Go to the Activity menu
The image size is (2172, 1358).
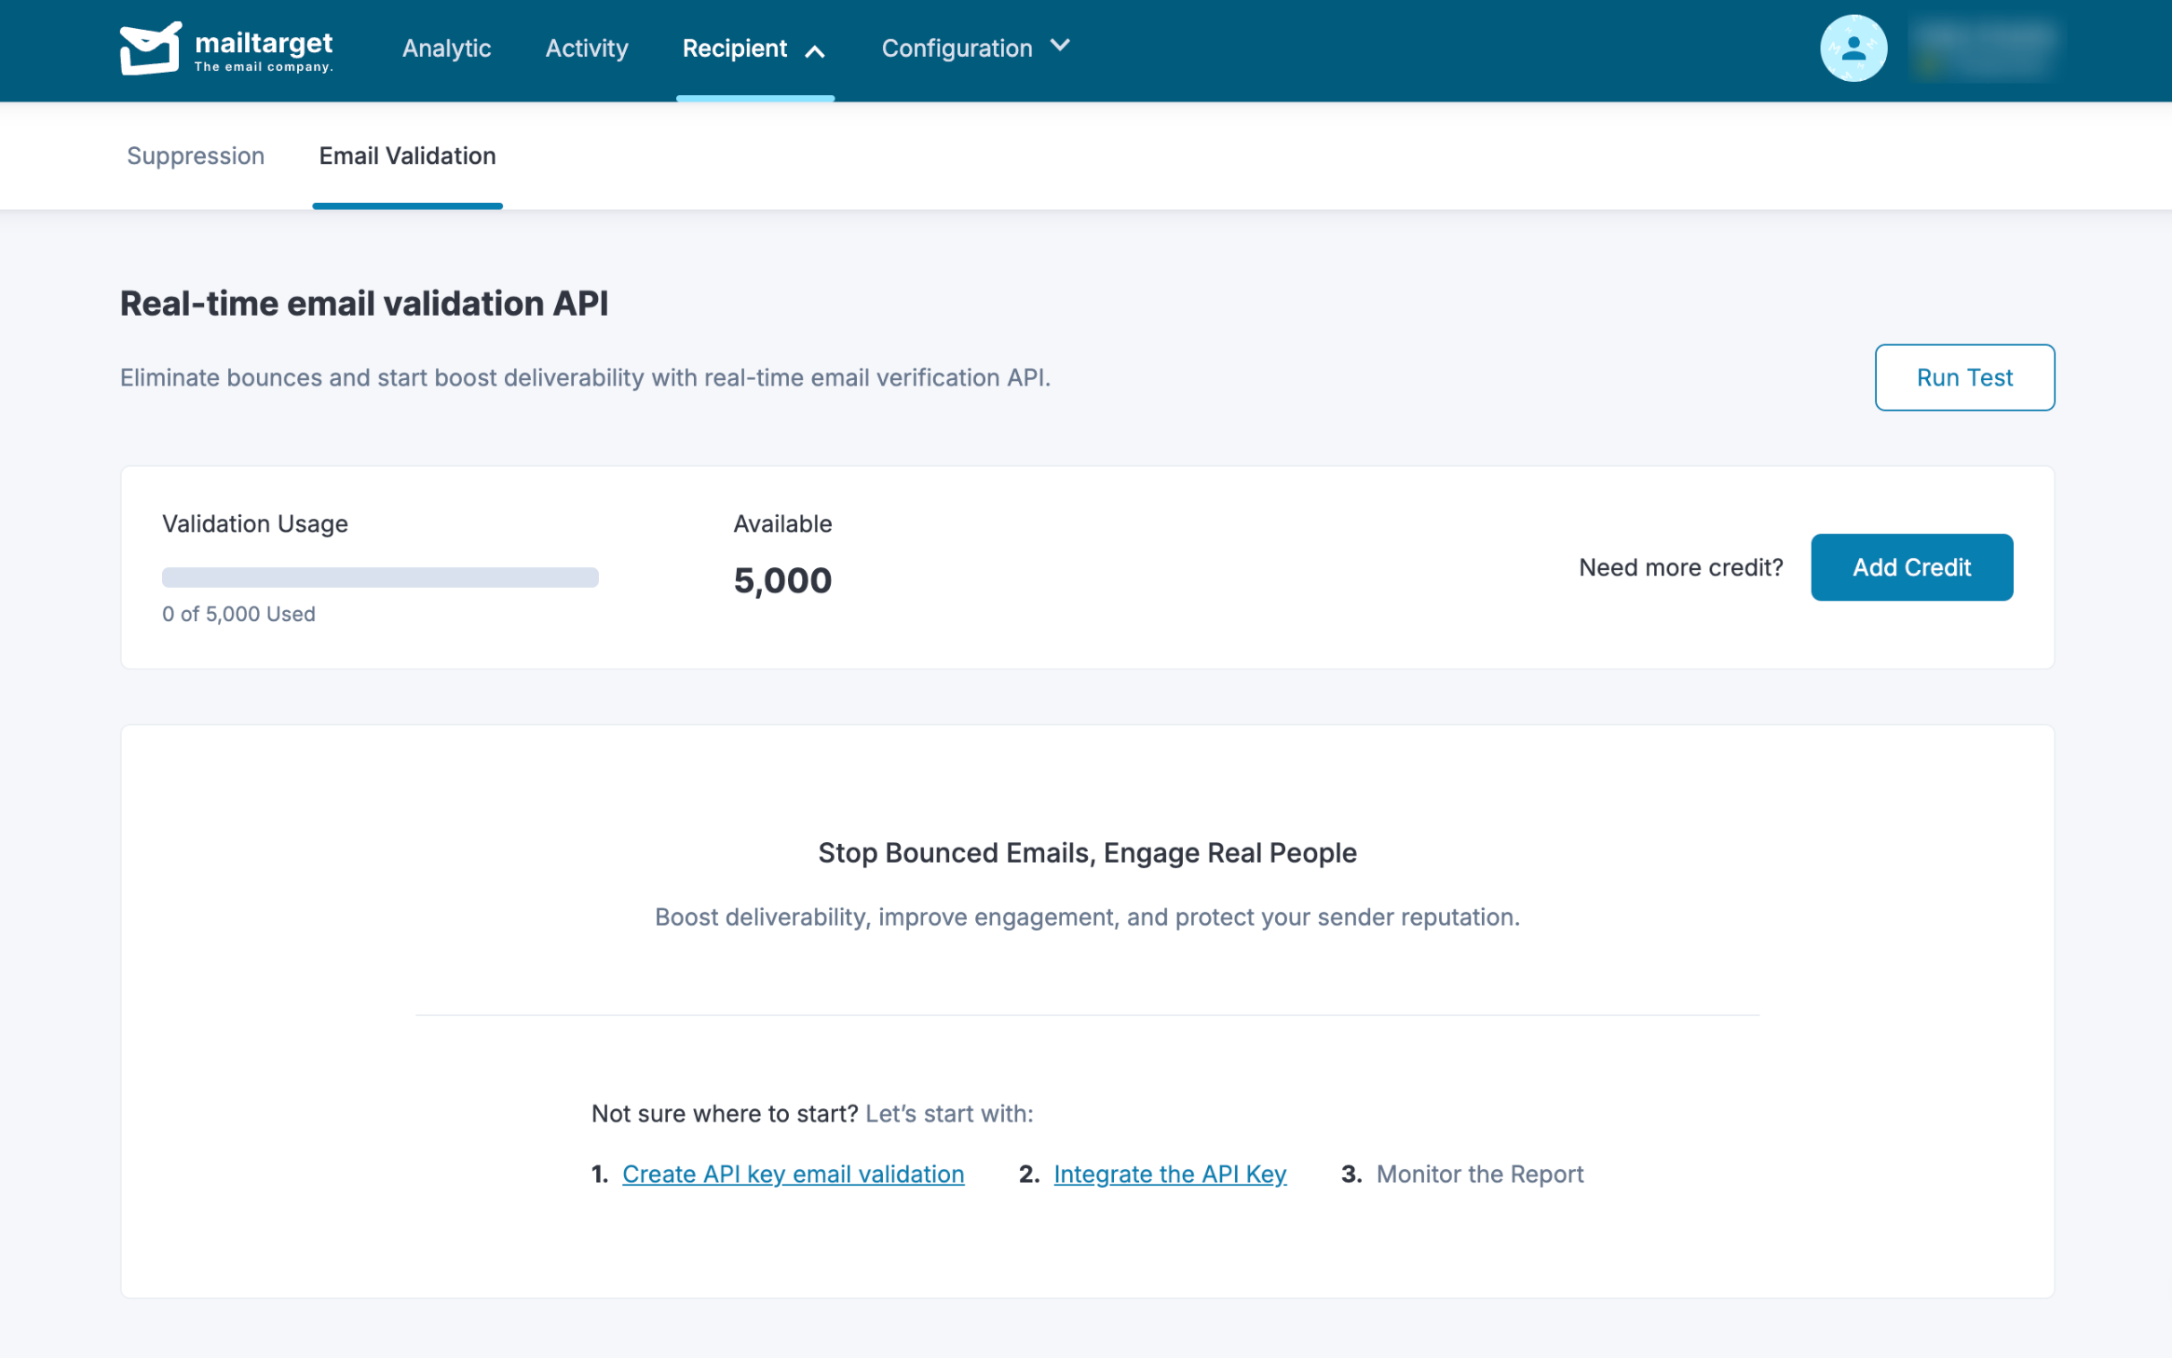(587, 48)
